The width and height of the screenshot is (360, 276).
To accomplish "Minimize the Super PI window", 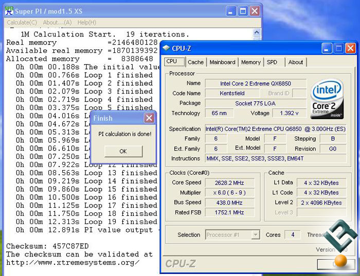I will [230, 11].
